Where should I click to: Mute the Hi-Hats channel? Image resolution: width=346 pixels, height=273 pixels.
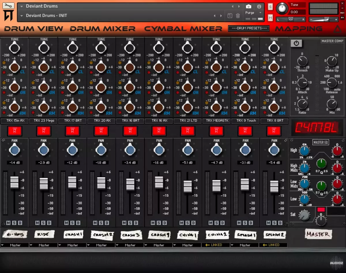coord(9,223)
